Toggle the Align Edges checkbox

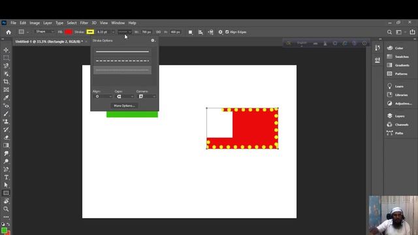coord(227,32)
